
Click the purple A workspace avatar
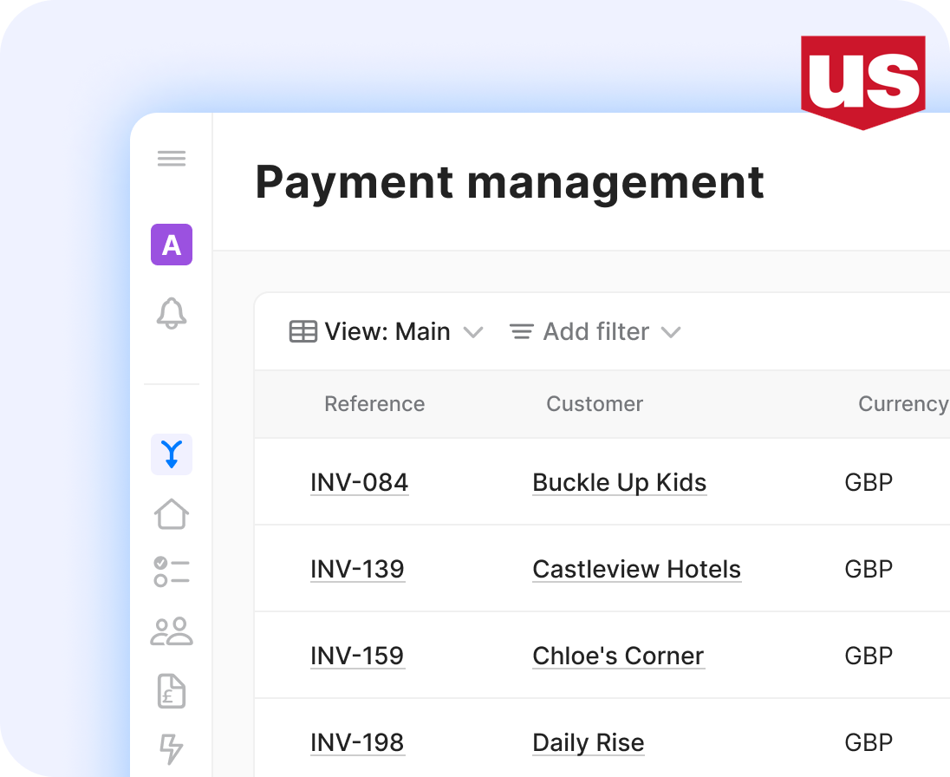tap(172, 245)
